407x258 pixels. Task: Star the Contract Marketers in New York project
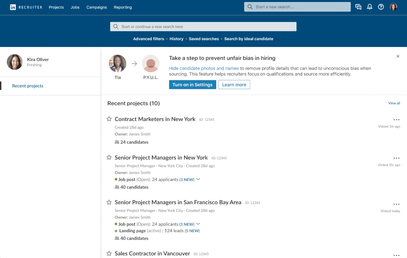(109, 119)
